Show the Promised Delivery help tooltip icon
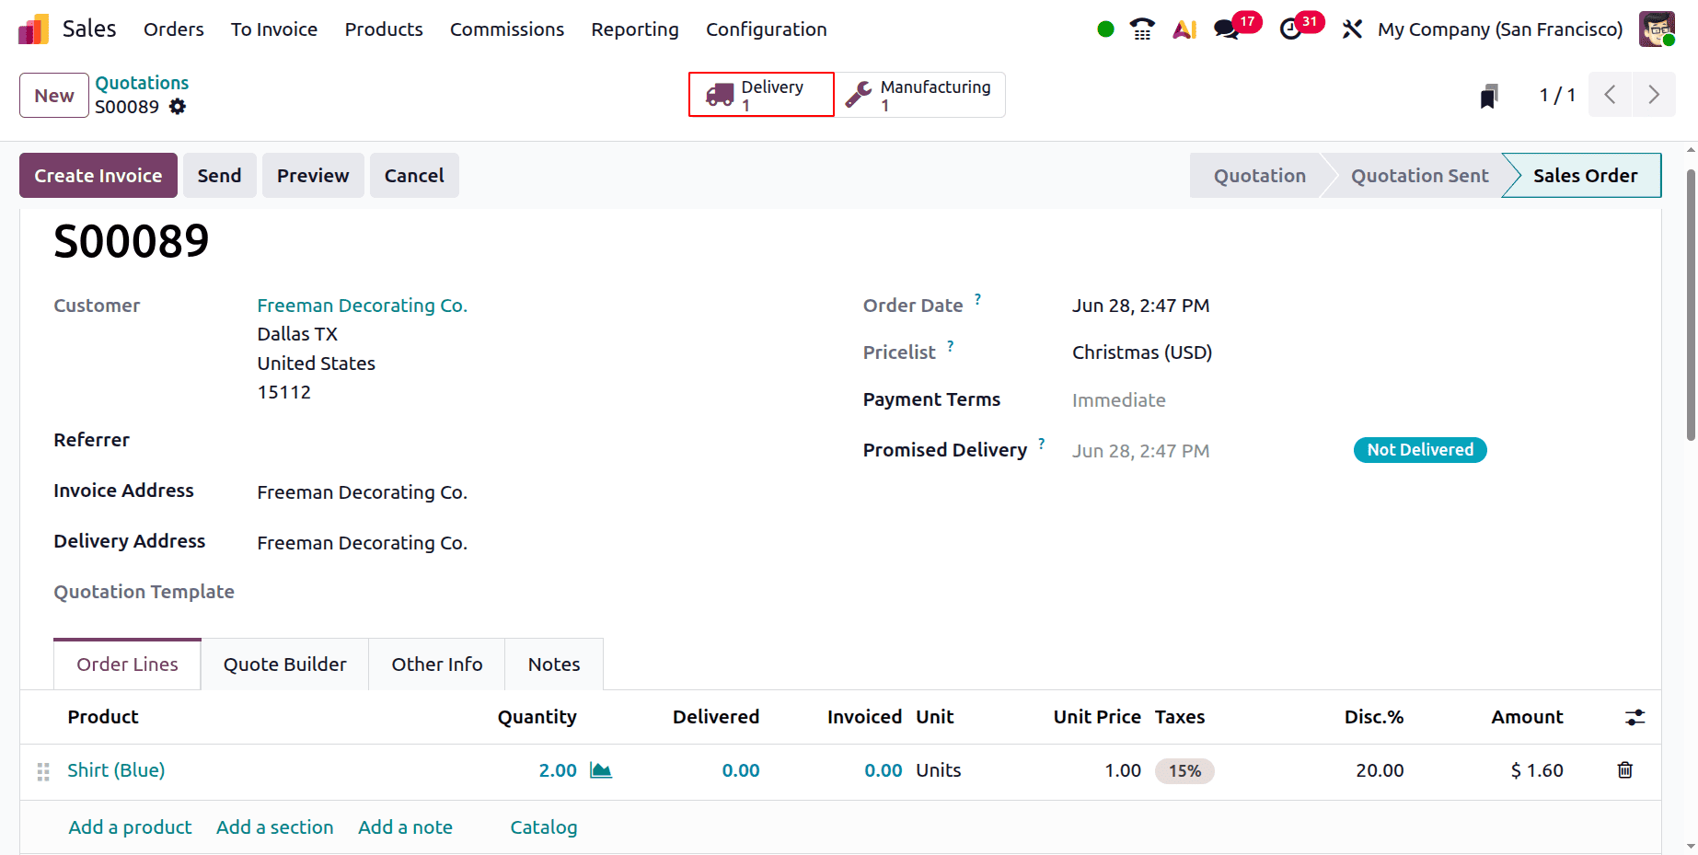Screen dimensions: 1698x855 pos(1041,444)
